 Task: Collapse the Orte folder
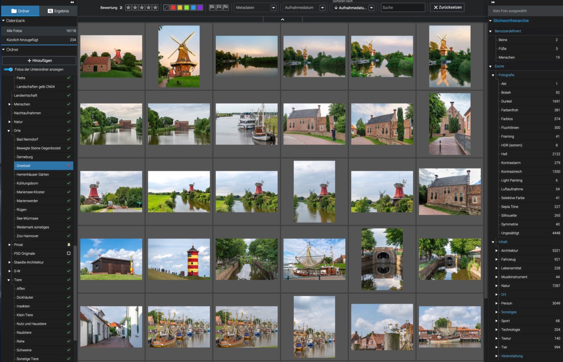[x=9, y=130]
